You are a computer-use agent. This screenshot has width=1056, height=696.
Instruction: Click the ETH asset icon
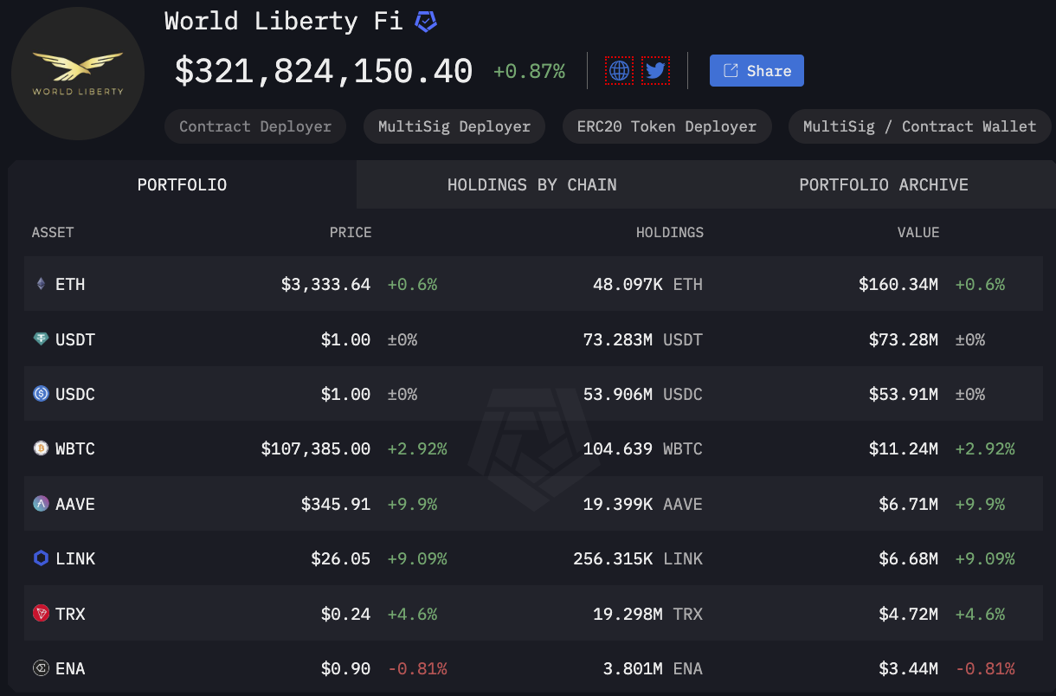[x=41, y=284]
